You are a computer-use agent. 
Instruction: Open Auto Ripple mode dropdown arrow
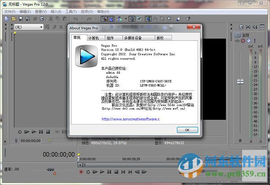[x=126, y=18]
